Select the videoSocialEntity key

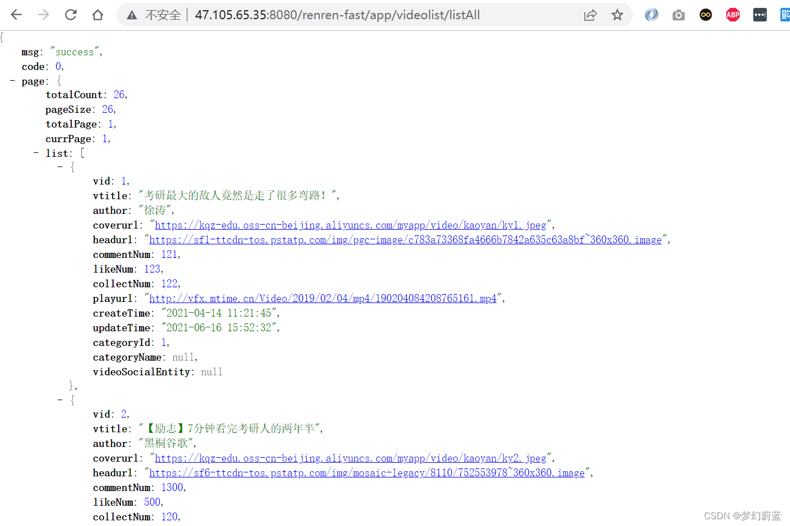click(141, 372)
